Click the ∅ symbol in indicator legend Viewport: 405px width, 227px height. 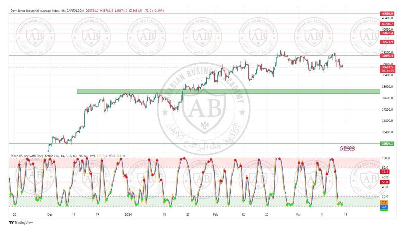[124, 156]
